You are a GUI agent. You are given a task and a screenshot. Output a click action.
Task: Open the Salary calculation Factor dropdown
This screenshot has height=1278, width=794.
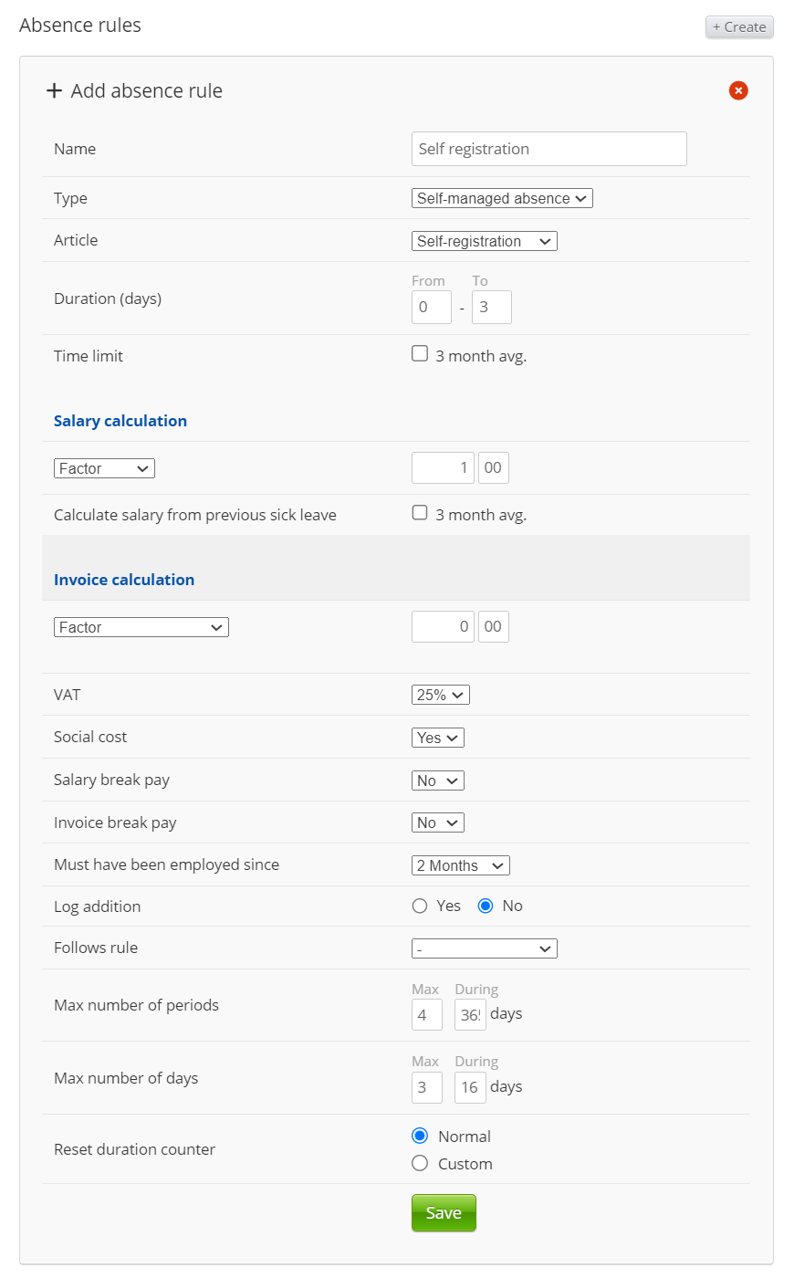tap(104, 468)
